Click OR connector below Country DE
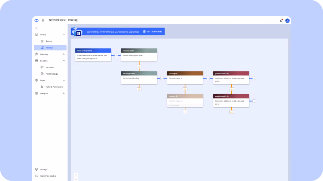Viewport: 323px width, 181px height. [x=185, y=89]
